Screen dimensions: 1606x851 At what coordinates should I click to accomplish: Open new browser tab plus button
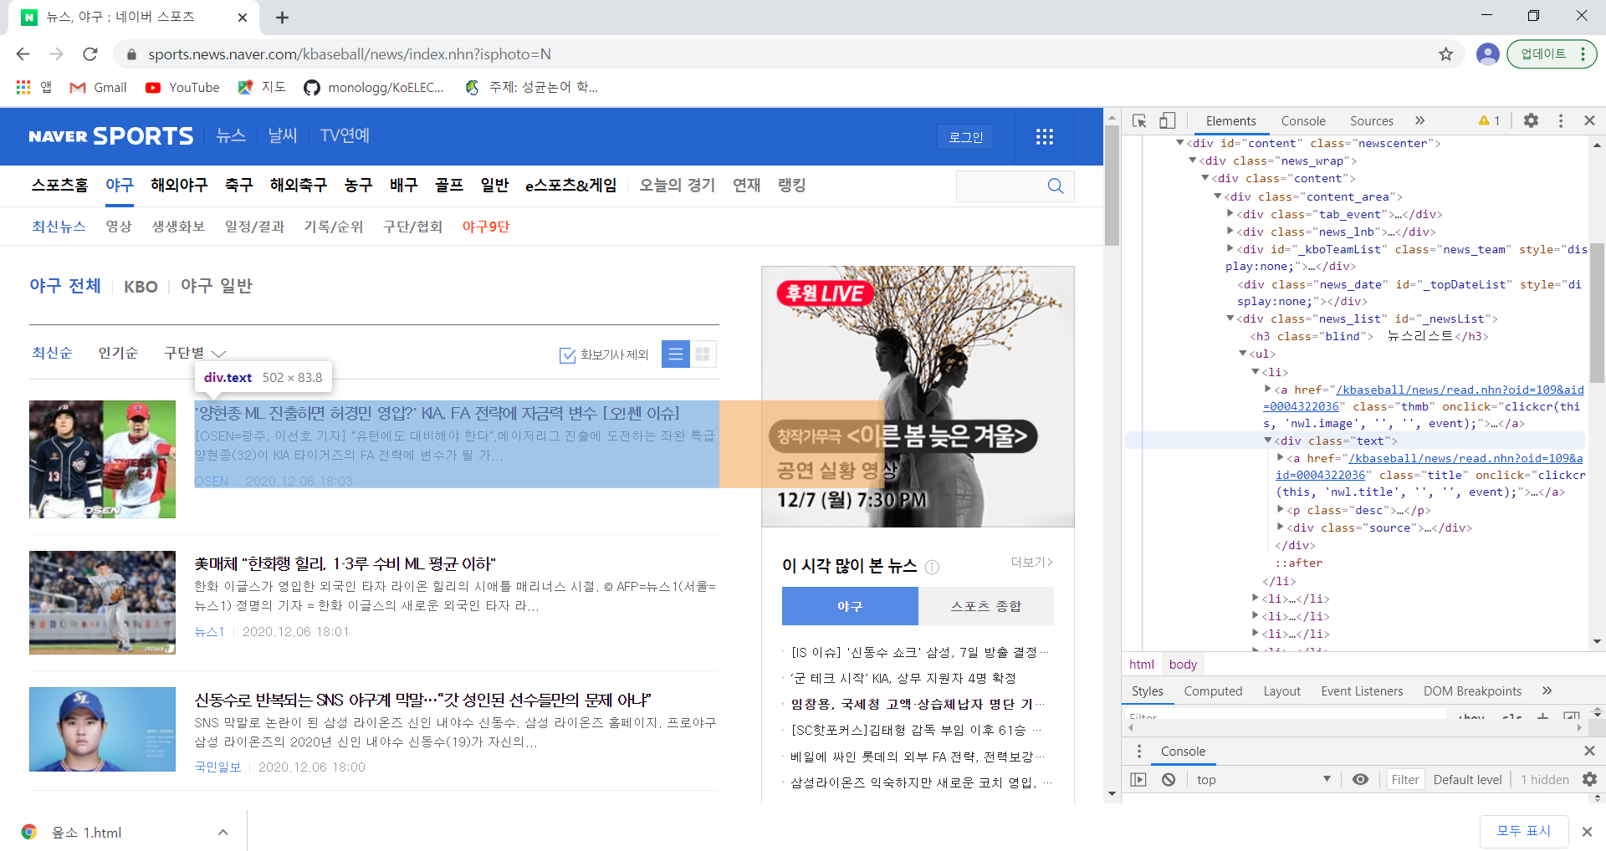coord(282,18)
